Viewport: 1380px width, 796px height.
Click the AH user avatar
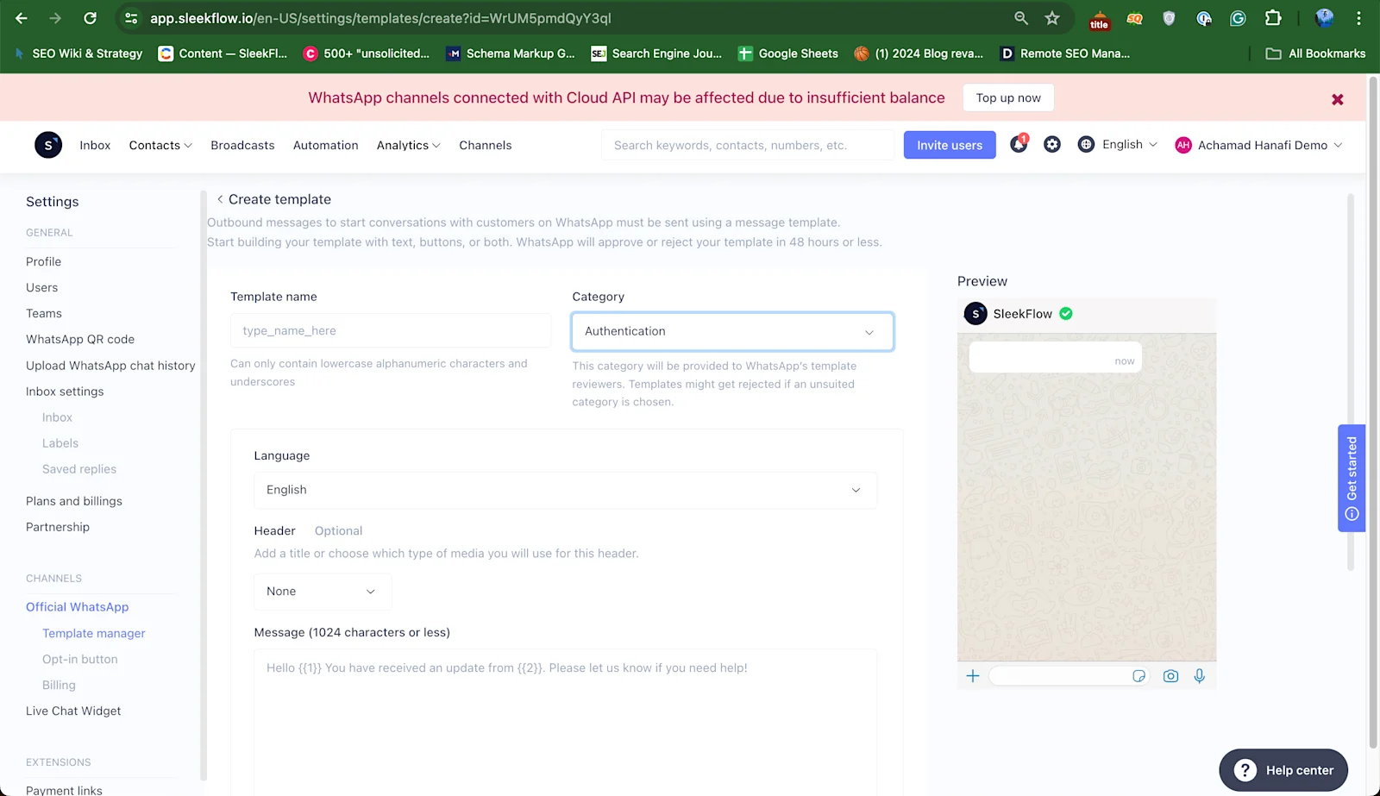[1183, 145]
